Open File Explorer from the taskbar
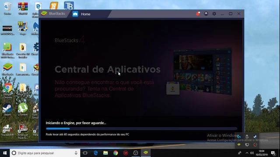 (x=105, y=153)
